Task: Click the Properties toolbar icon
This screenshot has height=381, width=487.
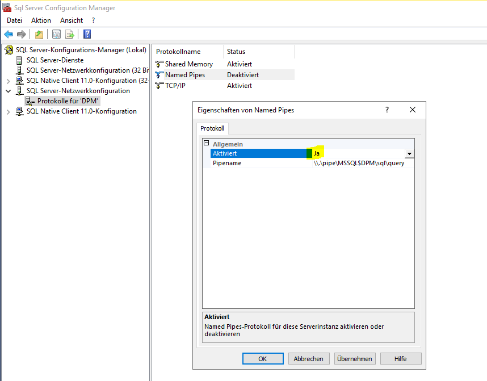Action: (x=57, y=34)
